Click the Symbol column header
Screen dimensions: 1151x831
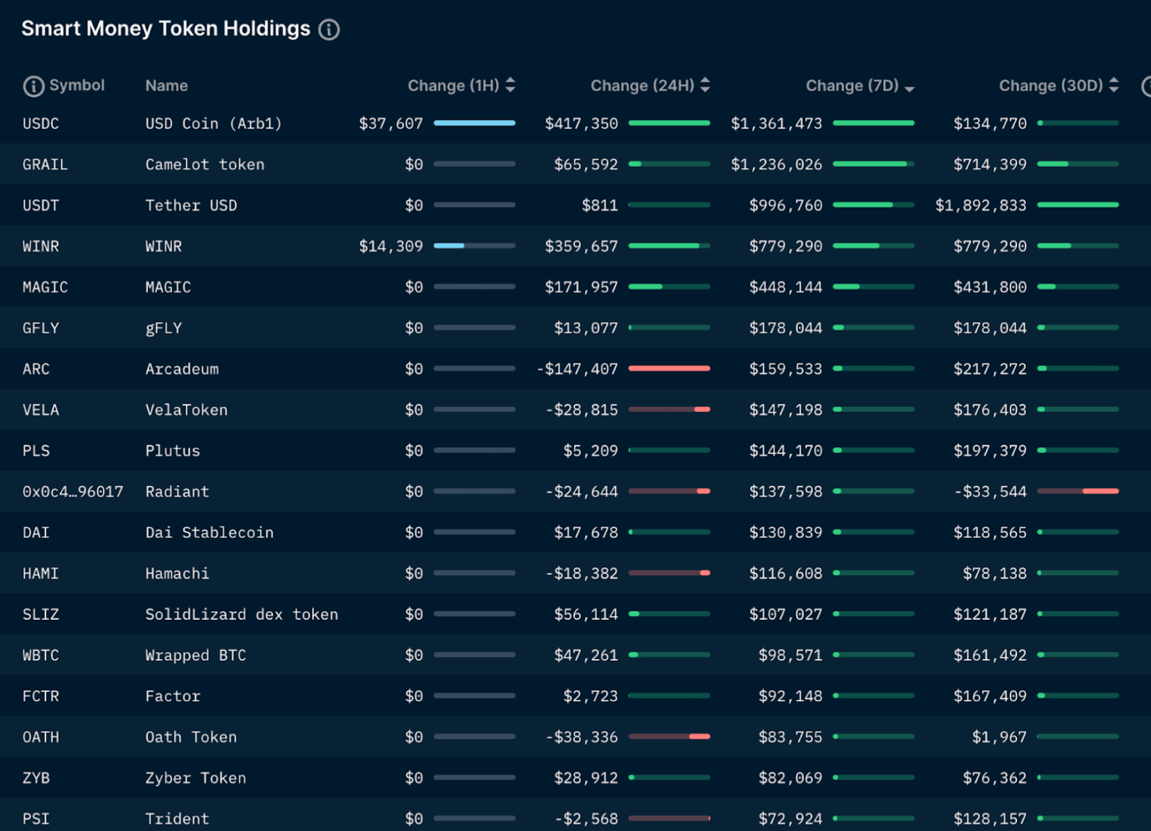(76, 85)
